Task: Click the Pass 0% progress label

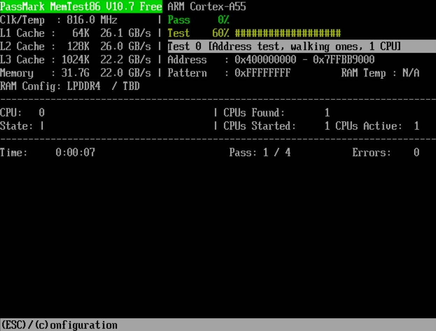Action: click(198, 20)
